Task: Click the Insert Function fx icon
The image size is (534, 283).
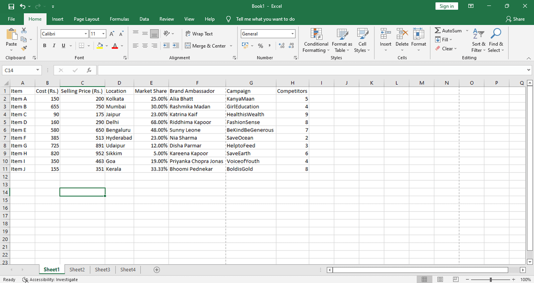Action: [x=89, y=70]
